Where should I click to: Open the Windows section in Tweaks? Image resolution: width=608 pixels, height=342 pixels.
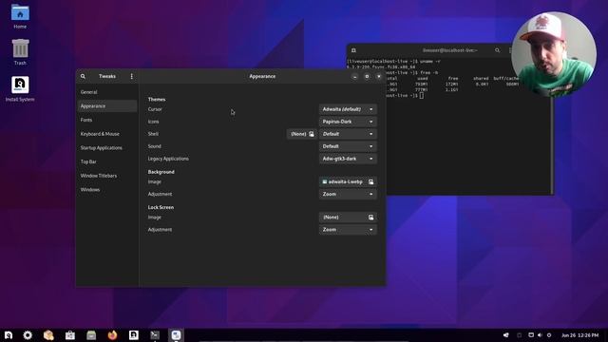pyautogui.click(x=107, y=190)
